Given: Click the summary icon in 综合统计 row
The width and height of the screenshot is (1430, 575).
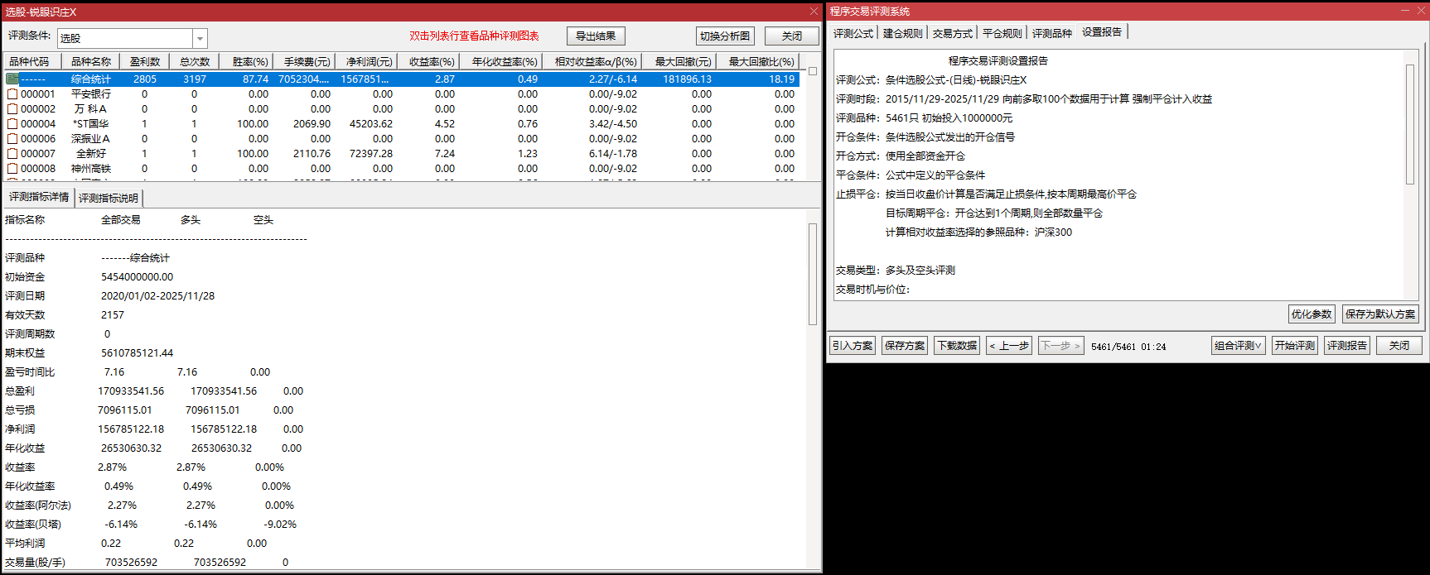Looking at the screenshot, I should tap(12, 79).
